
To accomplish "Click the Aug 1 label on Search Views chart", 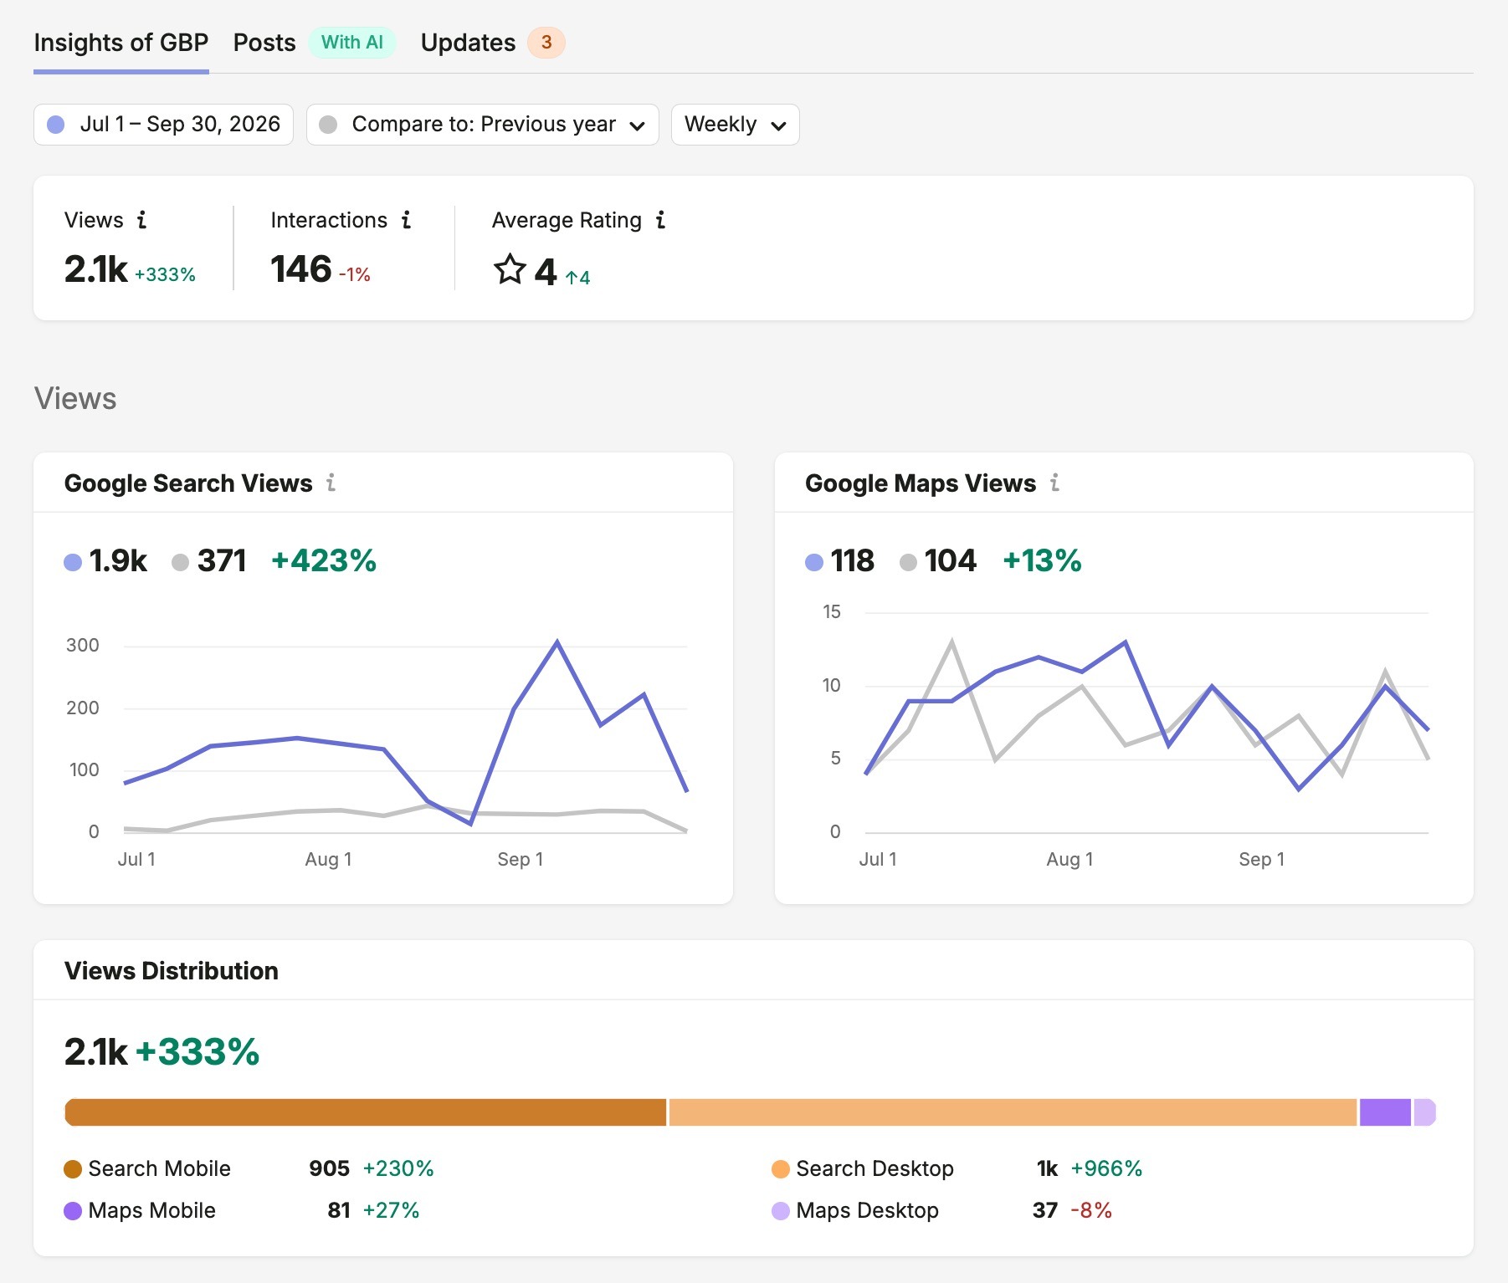I will (x=328, y=860).
